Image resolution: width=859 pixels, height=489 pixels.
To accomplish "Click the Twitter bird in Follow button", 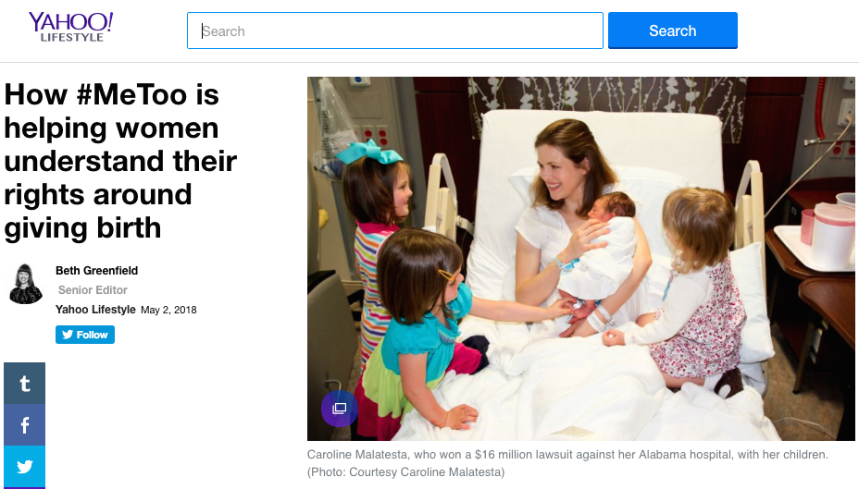I will [68, 335].
